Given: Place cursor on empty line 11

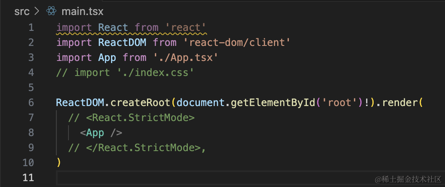Looking at the screenshot, I should 250,178.
